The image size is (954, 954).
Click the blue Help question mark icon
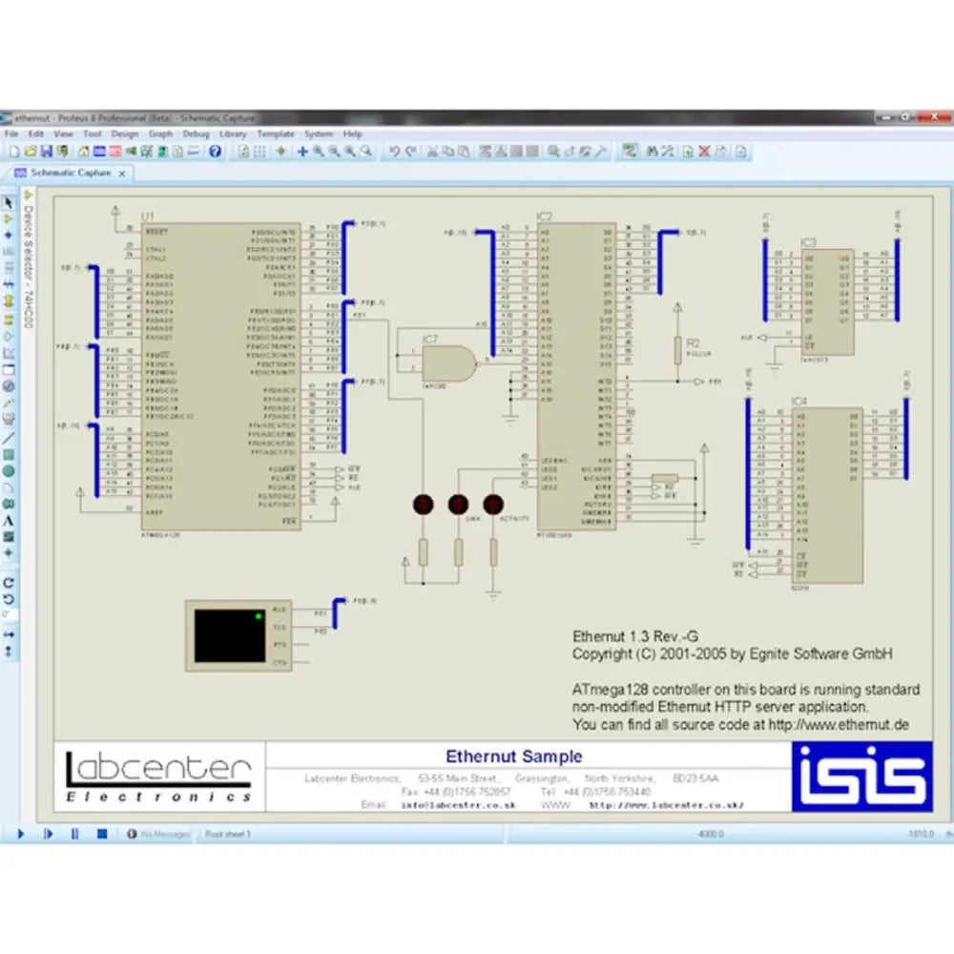click(215, 152)
